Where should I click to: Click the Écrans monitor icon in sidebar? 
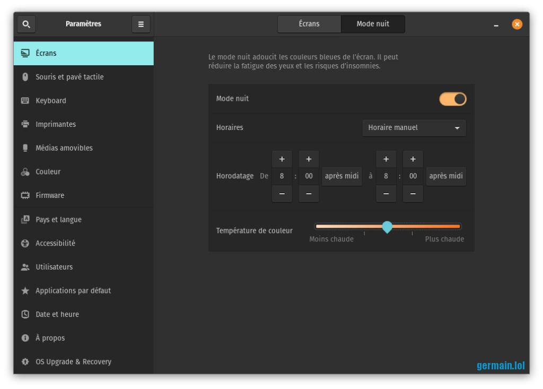pyautogui.click(x=25, y=53)
